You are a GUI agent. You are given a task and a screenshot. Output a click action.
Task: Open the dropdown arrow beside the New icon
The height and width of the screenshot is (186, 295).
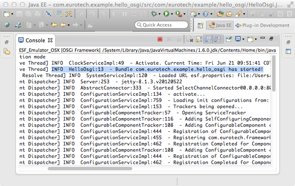12,14
